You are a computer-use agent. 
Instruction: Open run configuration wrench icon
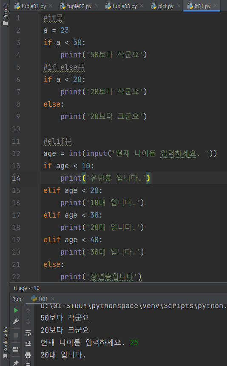click(16, 321)
